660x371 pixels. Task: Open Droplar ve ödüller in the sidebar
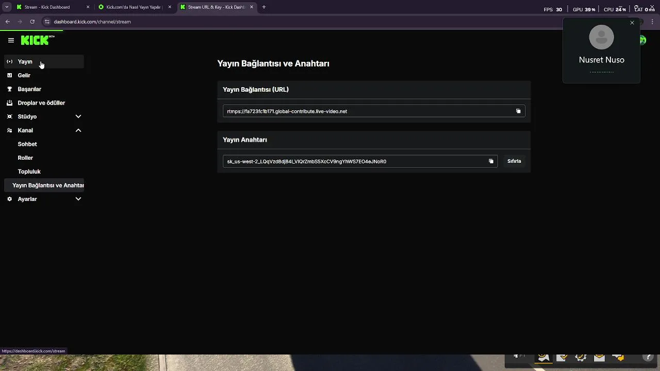pos(44,103)
